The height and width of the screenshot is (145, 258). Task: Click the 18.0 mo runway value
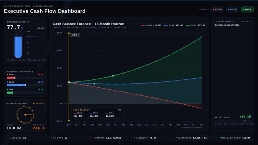pyautogui.click(x=14, y=128)
